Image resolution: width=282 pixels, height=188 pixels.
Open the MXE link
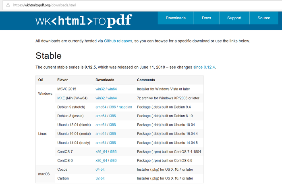coord(61,98)
